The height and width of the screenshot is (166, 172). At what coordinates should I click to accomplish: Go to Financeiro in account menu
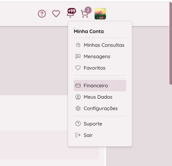coord(96,86)
